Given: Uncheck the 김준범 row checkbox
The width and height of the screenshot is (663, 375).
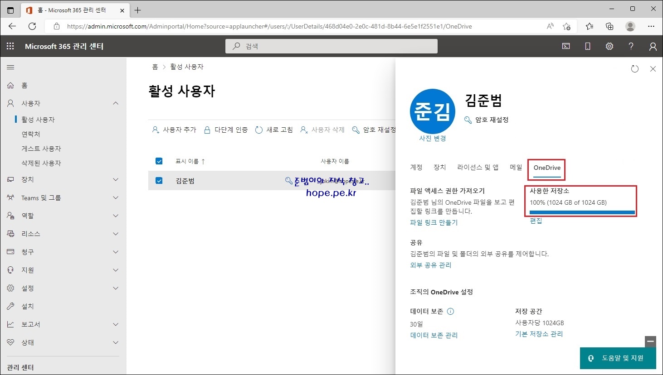Looking at the screenshot, I should tap(159, 181).
